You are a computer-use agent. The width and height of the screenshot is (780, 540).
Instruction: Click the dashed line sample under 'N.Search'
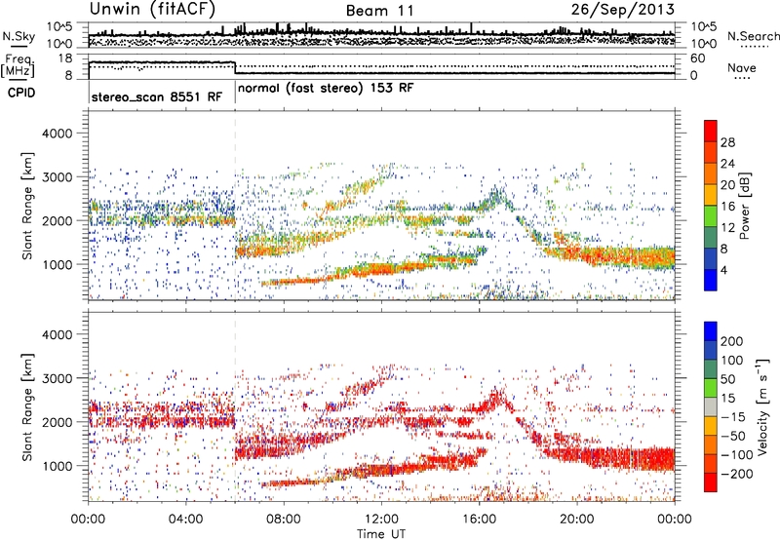coord(754,46)
